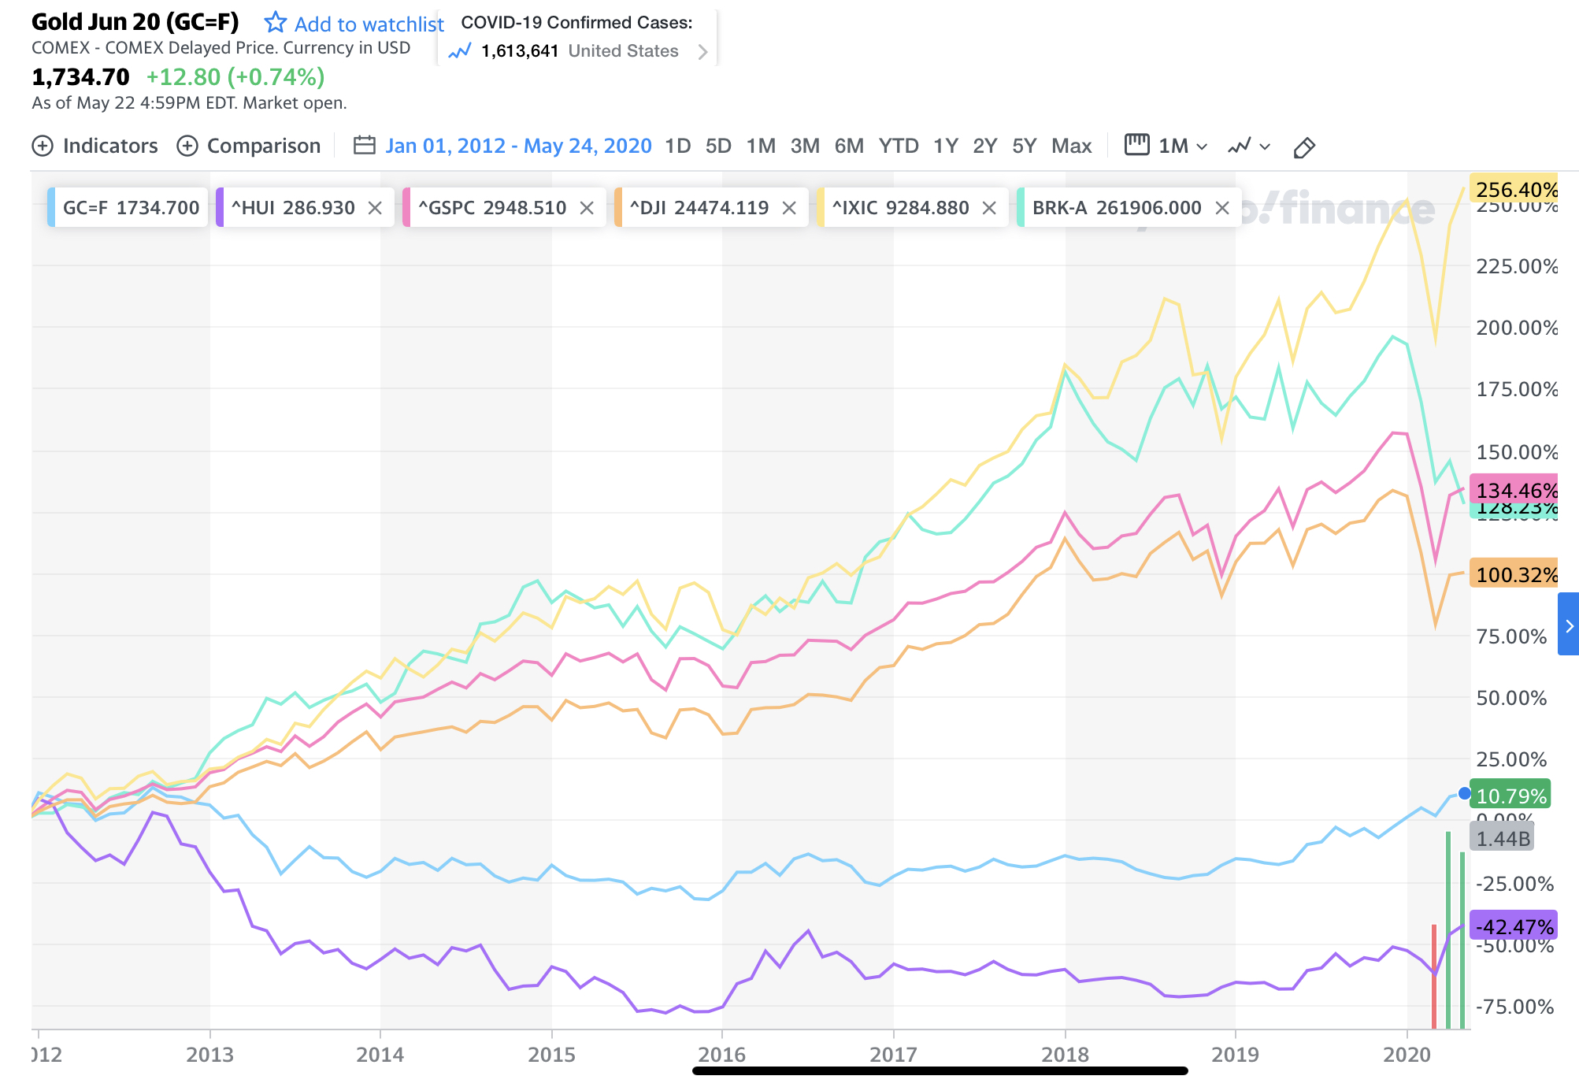Click the horizontal scrollbar below chart
The width and height of the screenshot is (1579, 1087).
click(x=940, y=1070)
